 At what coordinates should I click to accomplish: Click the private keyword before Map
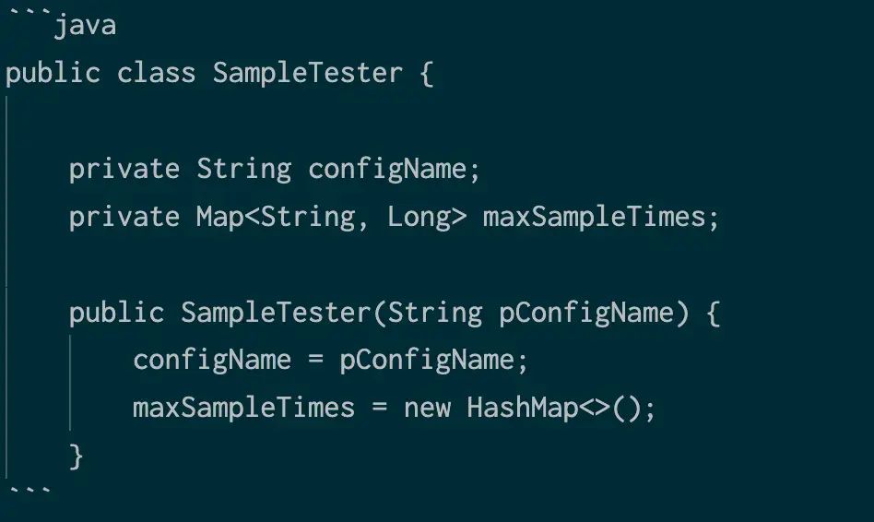(124, 217)
